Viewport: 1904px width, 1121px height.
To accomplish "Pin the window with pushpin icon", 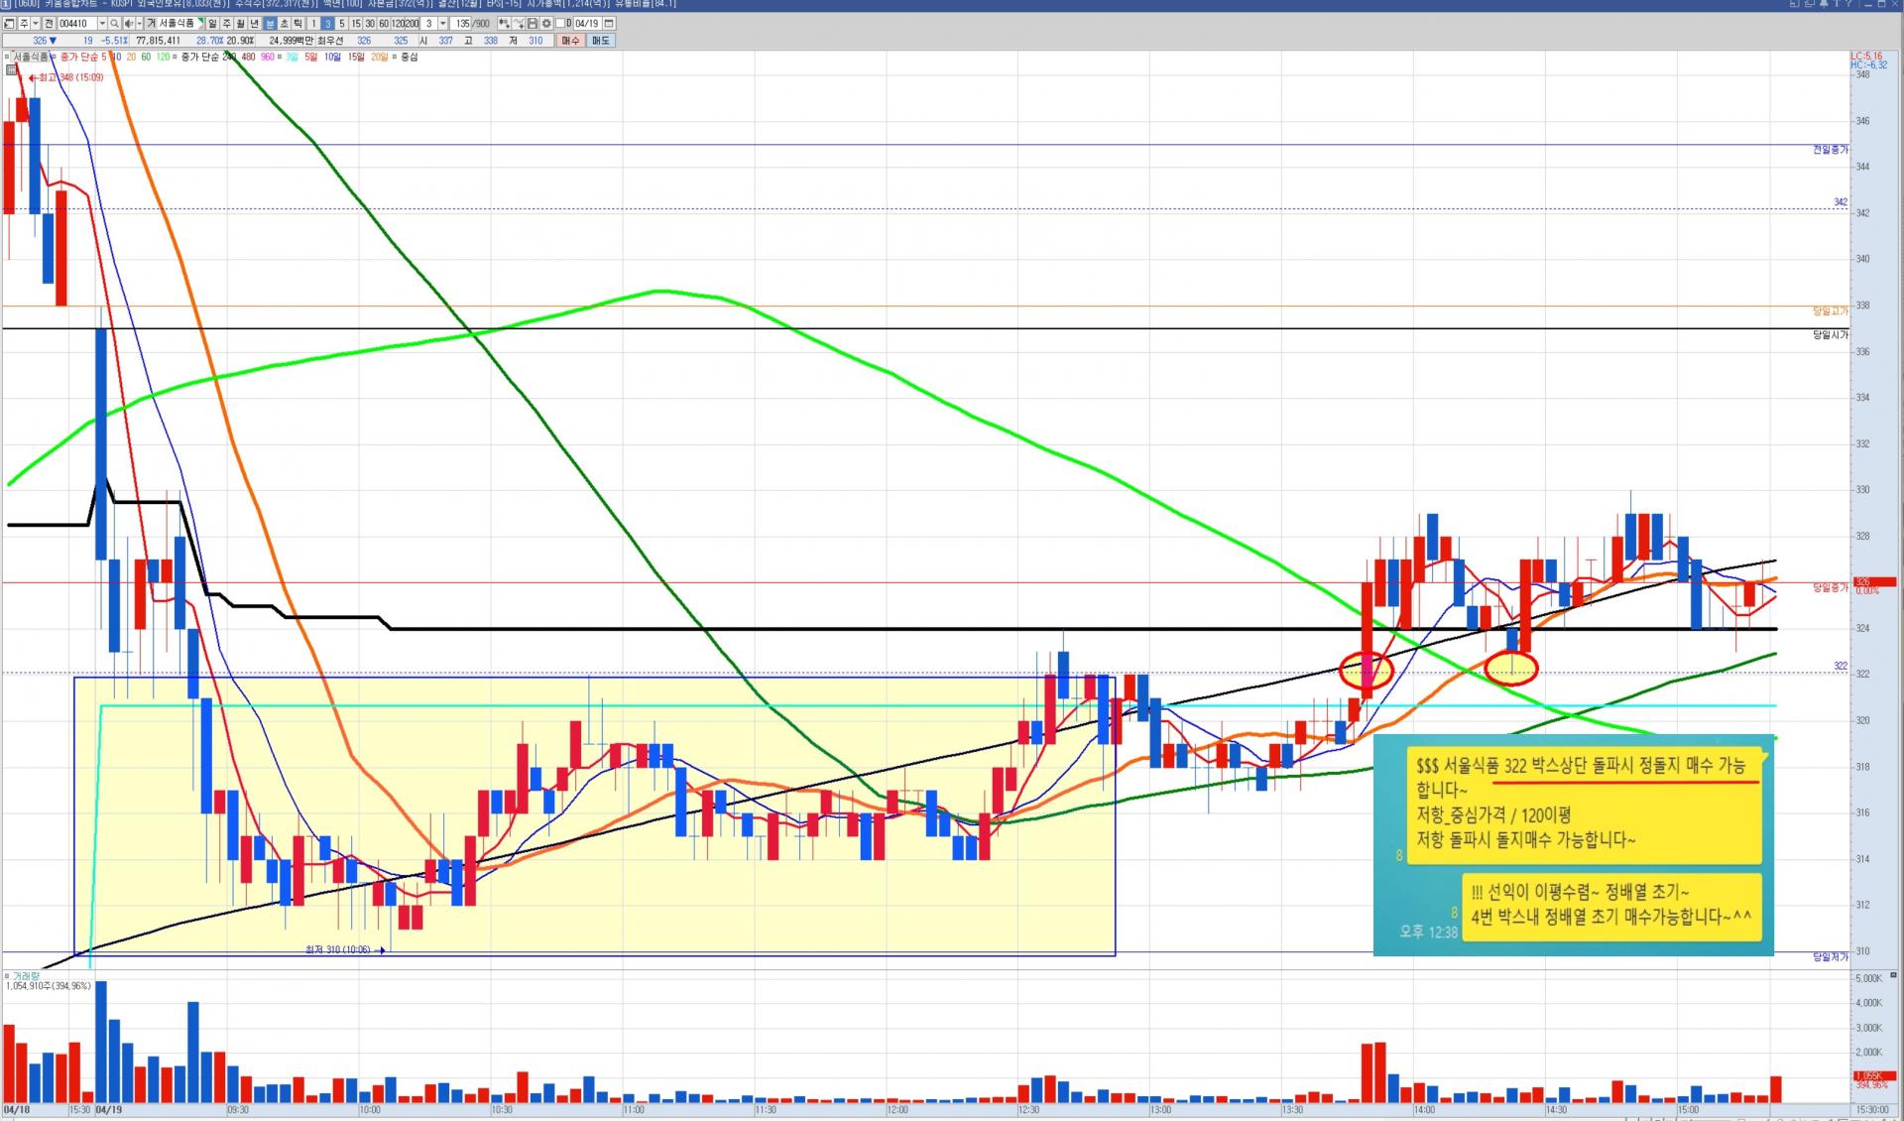I will click(1824, 4).
